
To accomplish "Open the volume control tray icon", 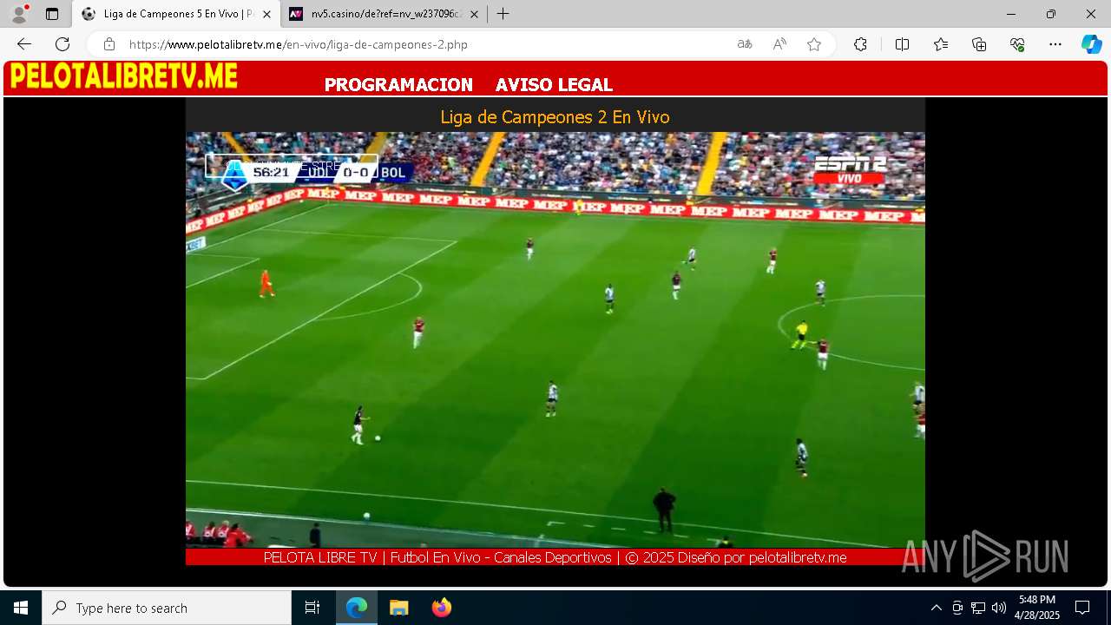I will (x=999, y=608).
